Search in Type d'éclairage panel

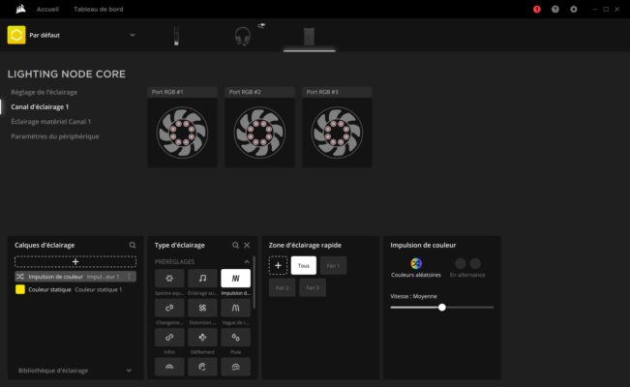pos(235,245)
